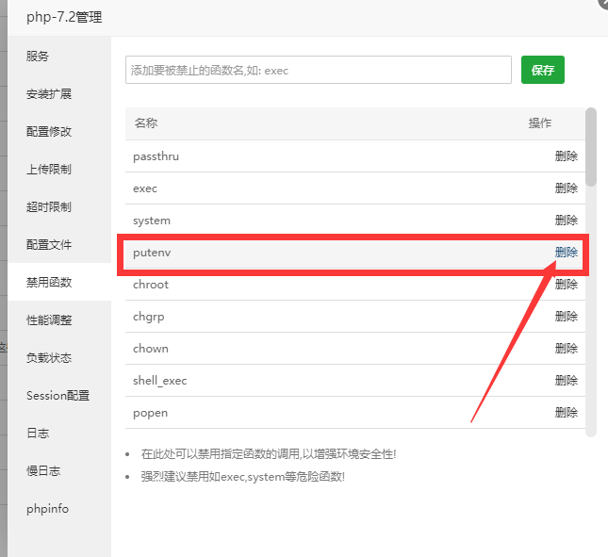Click the function name input field

(318, 70)
